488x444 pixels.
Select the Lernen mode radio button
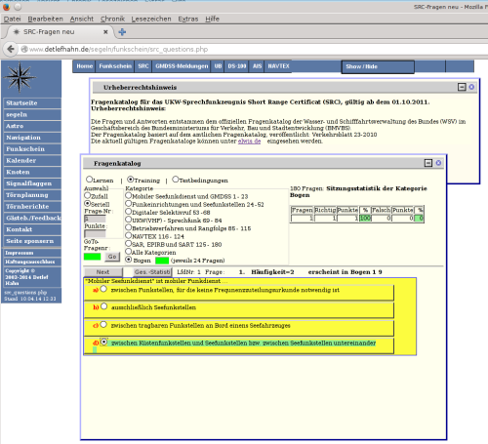89,180
